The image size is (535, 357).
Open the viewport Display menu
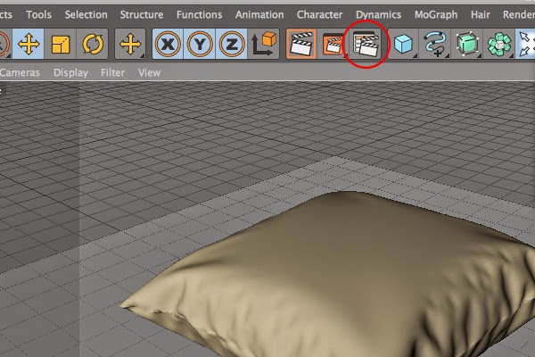click(x=70, y=72)
